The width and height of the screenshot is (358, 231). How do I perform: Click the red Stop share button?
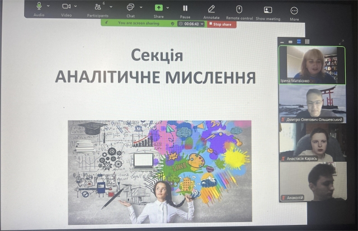tap(220, 24)
